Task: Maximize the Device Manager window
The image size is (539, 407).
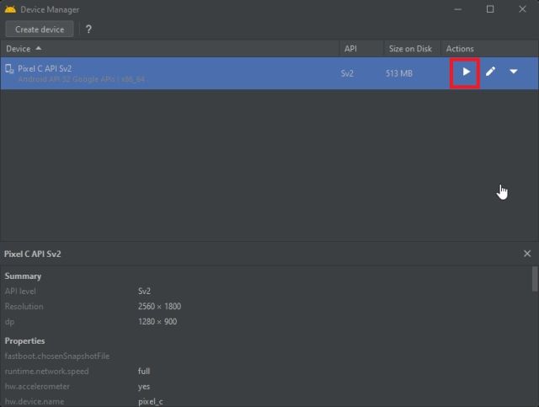Action: 490,9
